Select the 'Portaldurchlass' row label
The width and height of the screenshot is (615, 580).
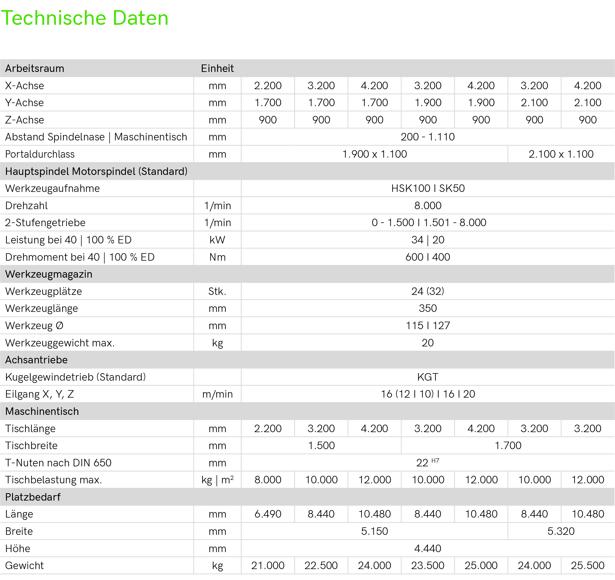[x=40, y=154]
